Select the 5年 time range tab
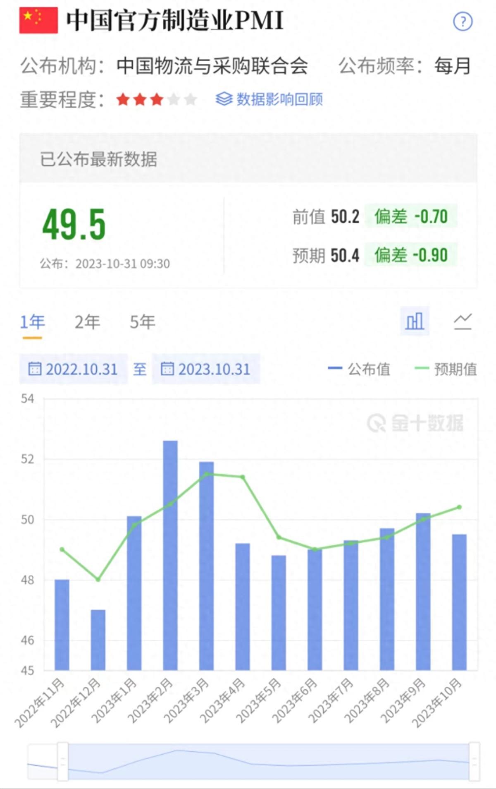 [142, 322]
